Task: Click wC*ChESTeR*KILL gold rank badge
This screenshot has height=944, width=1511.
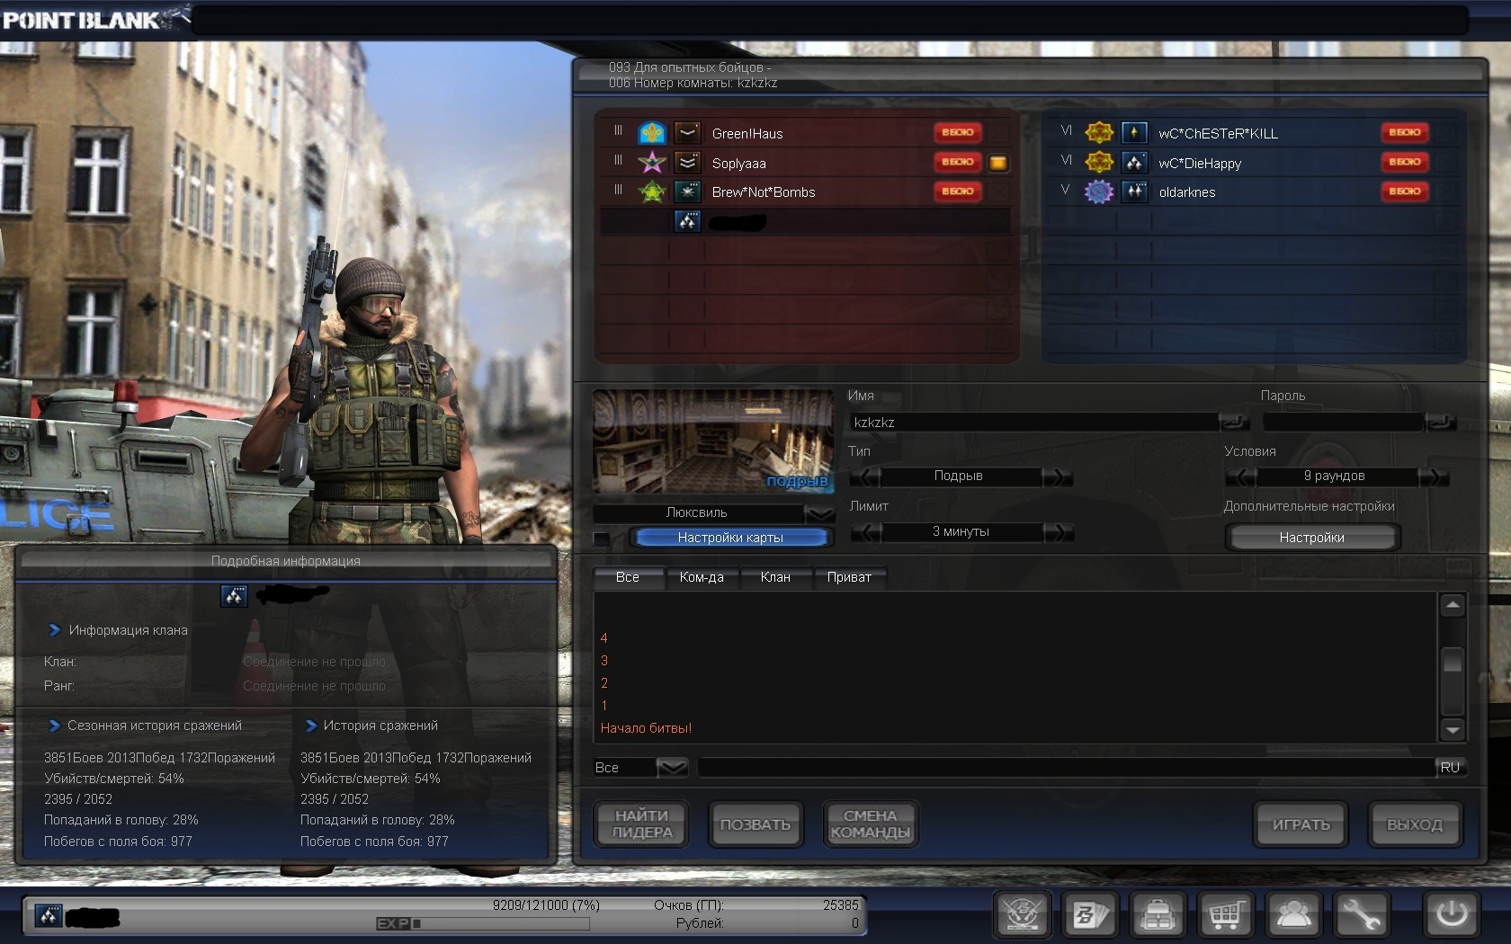Action: coord(1098,133)
